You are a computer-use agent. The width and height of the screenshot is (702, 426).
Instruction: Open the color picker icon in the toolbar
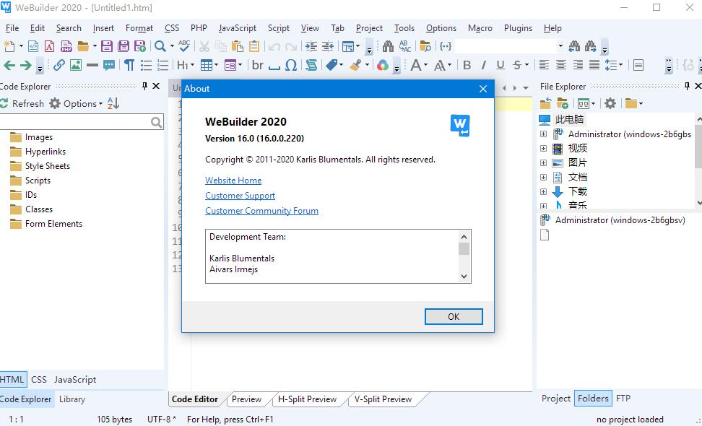point(382,65)
